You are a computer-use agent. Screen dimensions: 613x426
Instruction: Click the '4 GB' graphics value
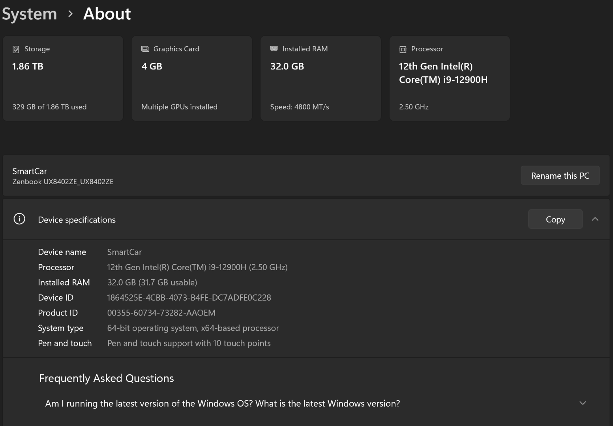point(152,66)
